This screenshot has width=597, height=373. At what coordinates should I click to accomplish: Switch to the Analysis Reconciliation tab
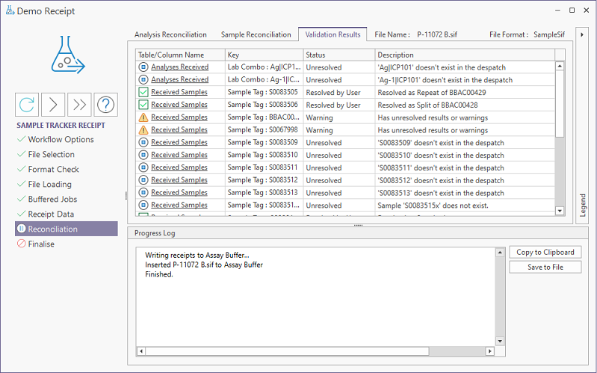tap(170, 34)
